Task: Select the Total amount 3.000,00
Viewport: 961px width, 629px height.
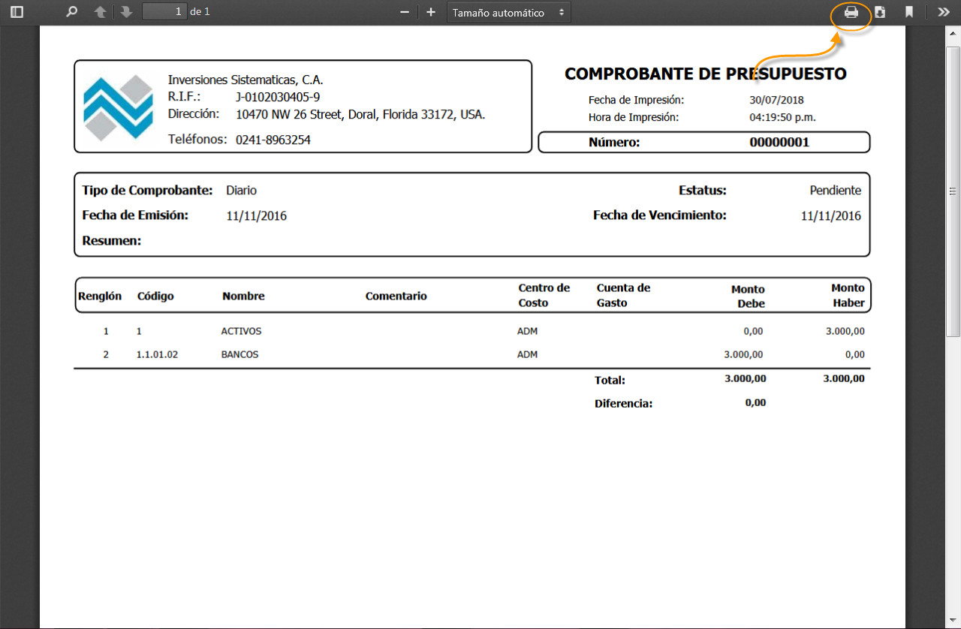Action: tap(745, 378)
